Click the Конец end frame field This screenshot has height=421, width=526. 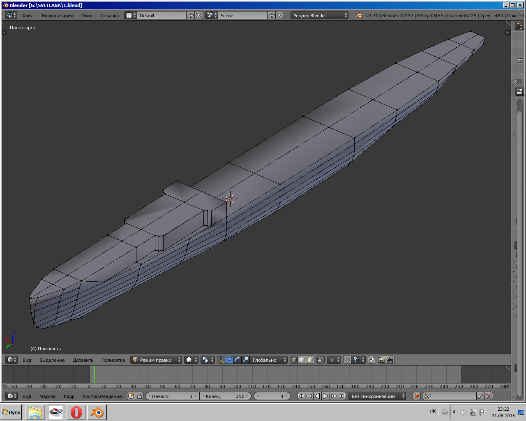click(226, 396)
